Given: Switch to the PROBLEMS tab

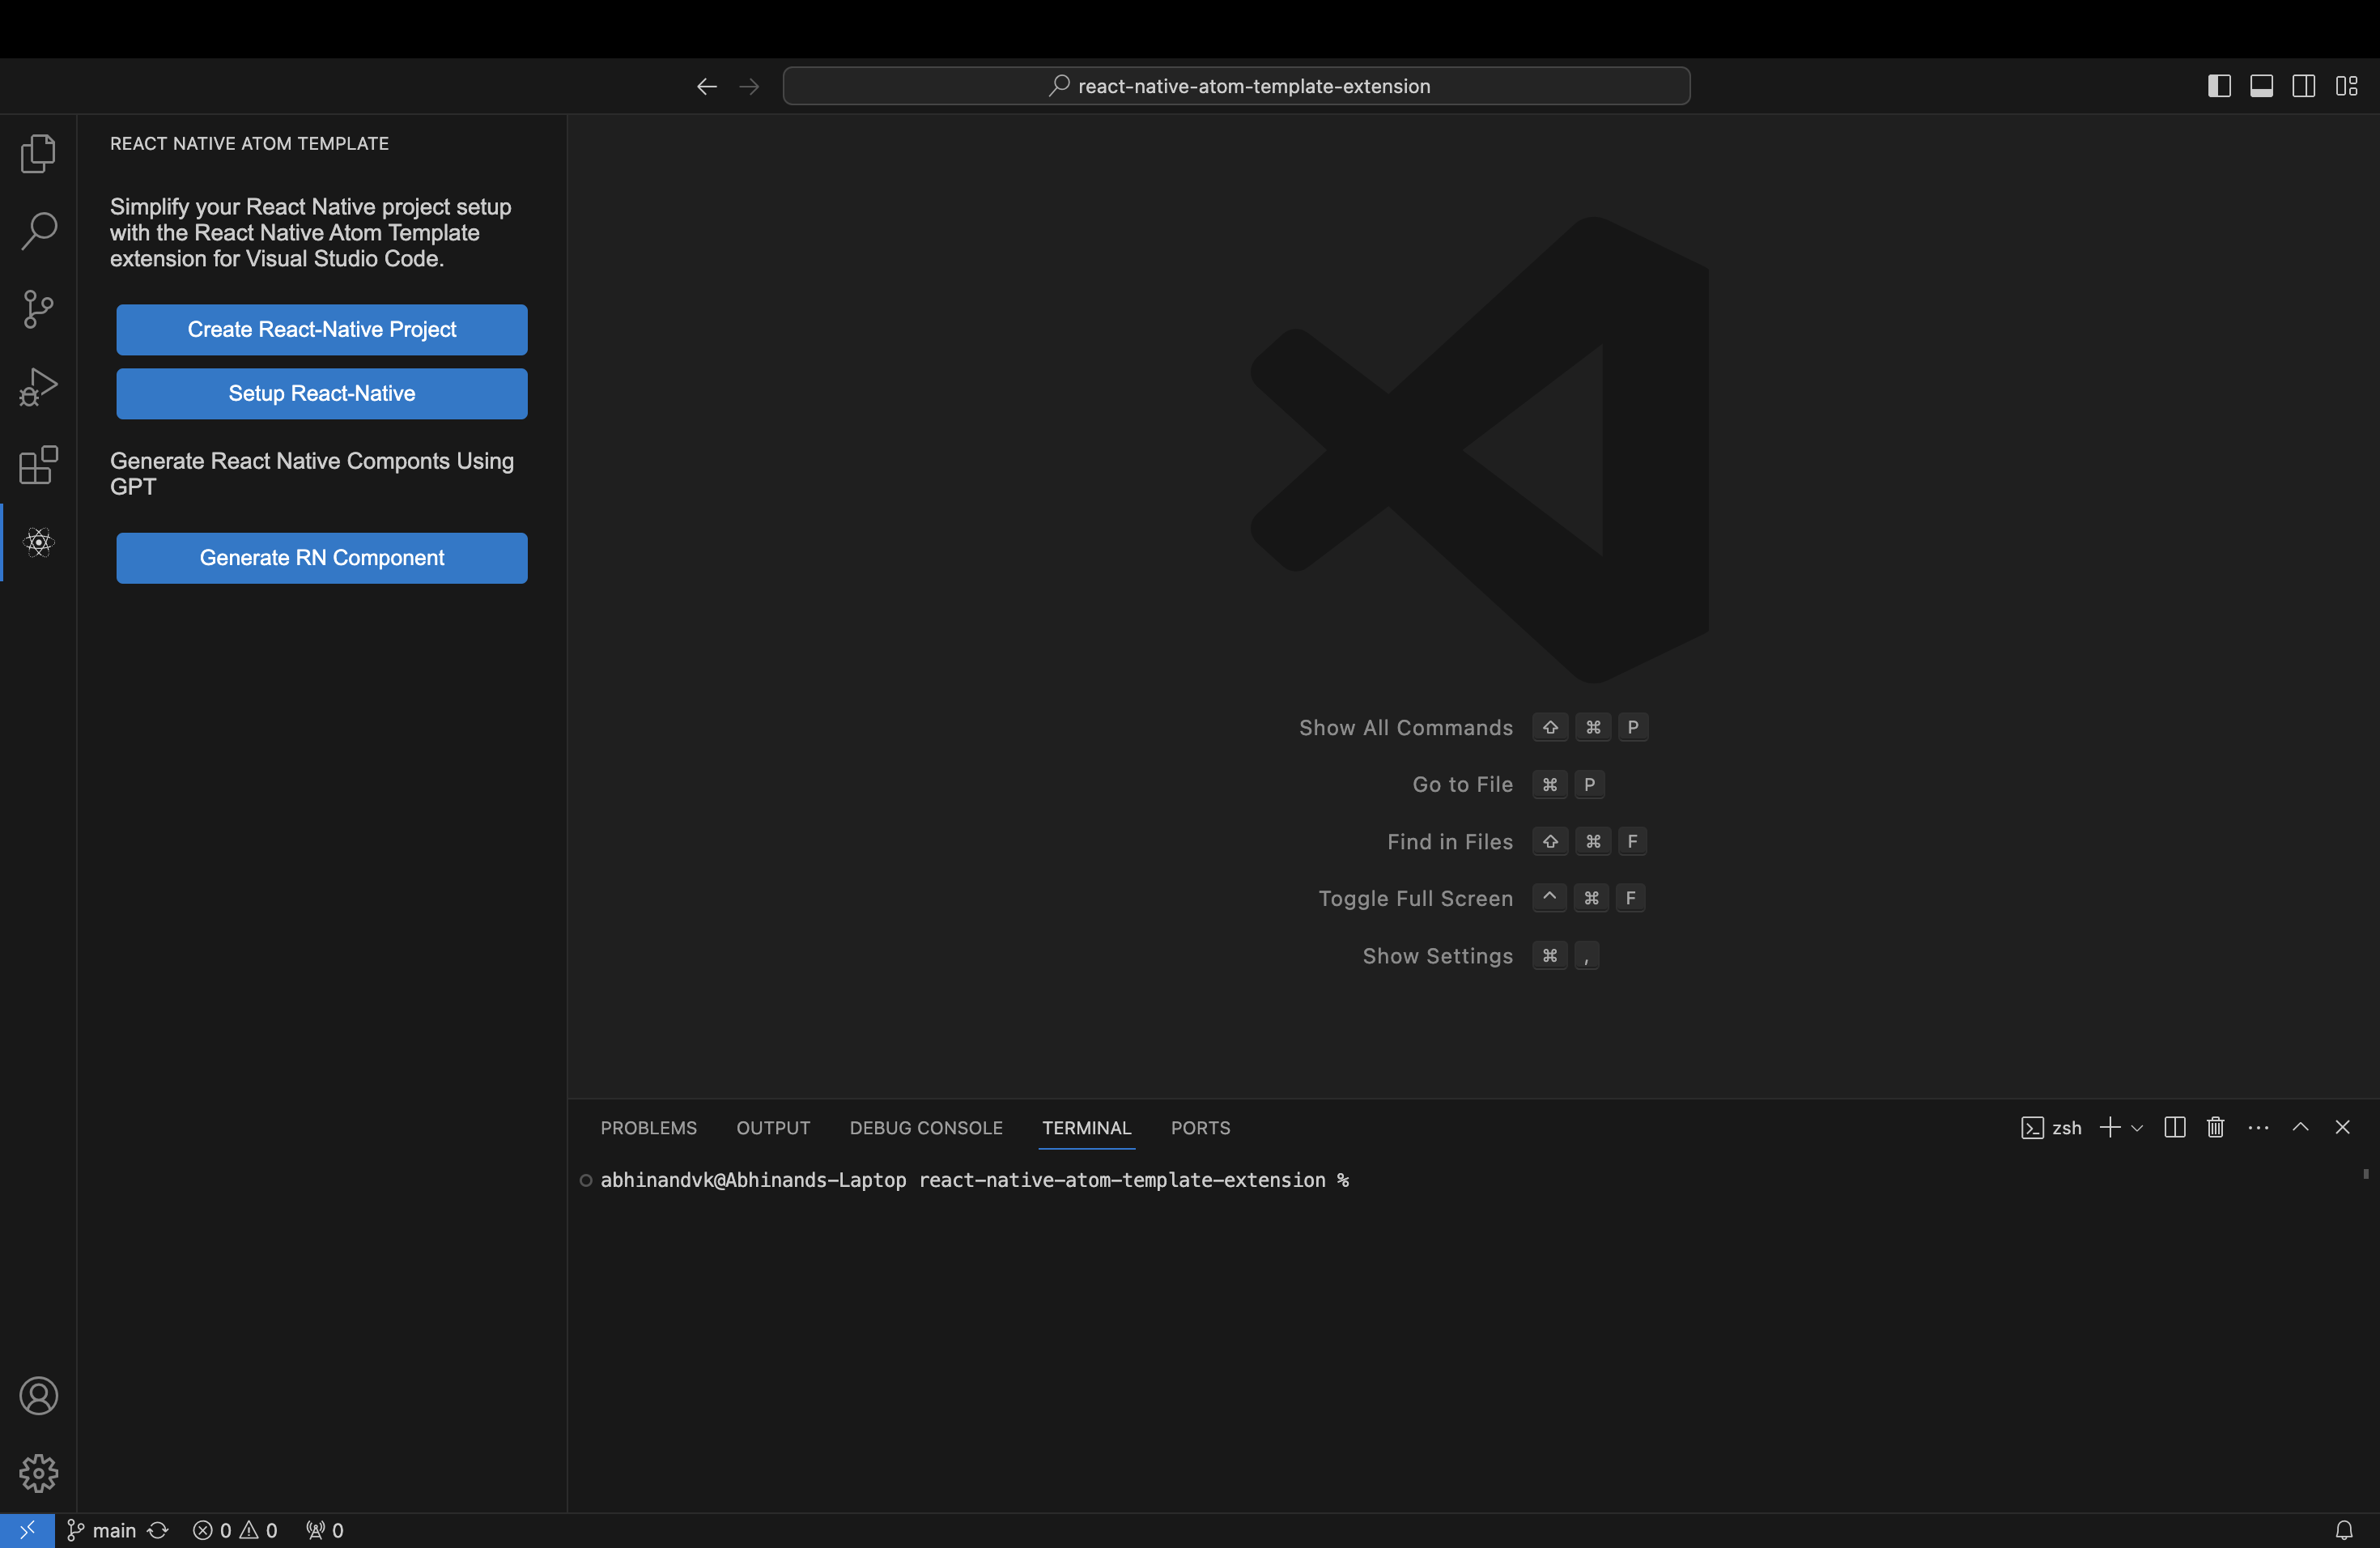Looking at the screenshot, I should point(649,1128).
